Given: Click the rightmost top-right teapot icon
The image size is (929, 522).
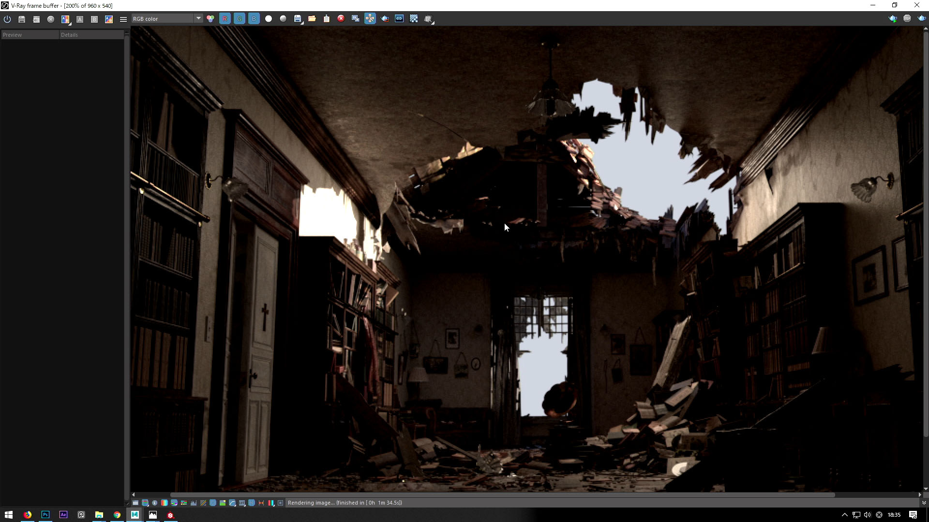Looking at the screenshot, I should click(x=922, y=19).
